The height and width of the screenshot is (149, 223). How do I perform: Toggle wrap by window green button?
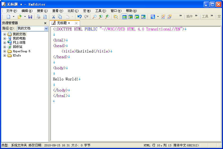click(137, 17)
